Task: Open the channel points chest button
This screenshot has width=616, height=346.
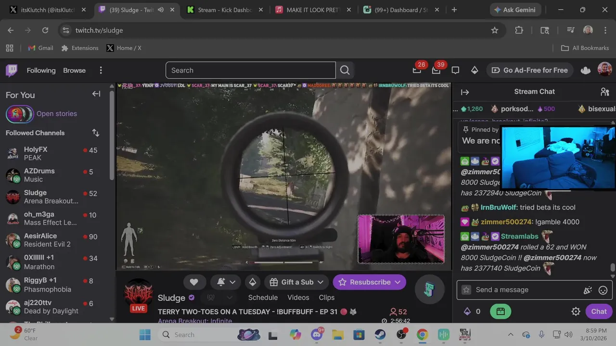Action: click(x=500, y=311)
